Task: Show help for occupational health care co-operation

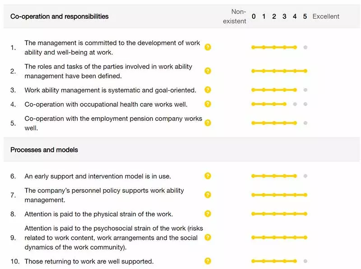Action: click(208, 104)
